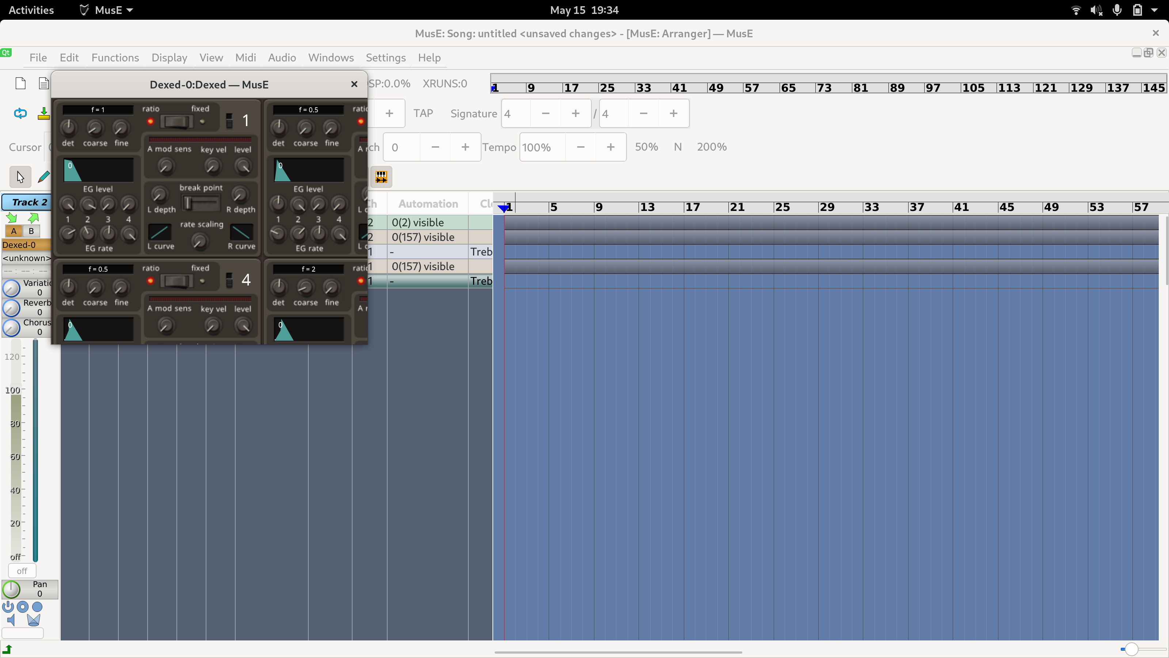Toggle the ratio/fixed switch on Dexed operator 1
1169x658 pixels.
click(176, 122)
